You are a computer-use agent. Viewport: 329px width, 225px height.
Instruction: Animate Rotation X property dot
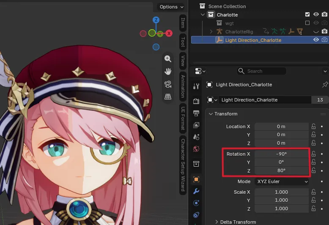tap(322, 154)
